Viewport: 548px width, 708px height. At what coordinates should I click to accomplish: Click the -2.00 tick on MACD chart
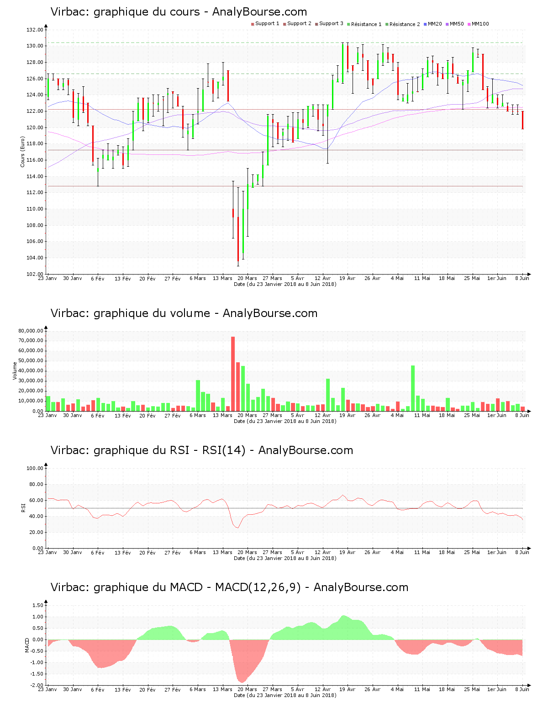click(37, 685)
